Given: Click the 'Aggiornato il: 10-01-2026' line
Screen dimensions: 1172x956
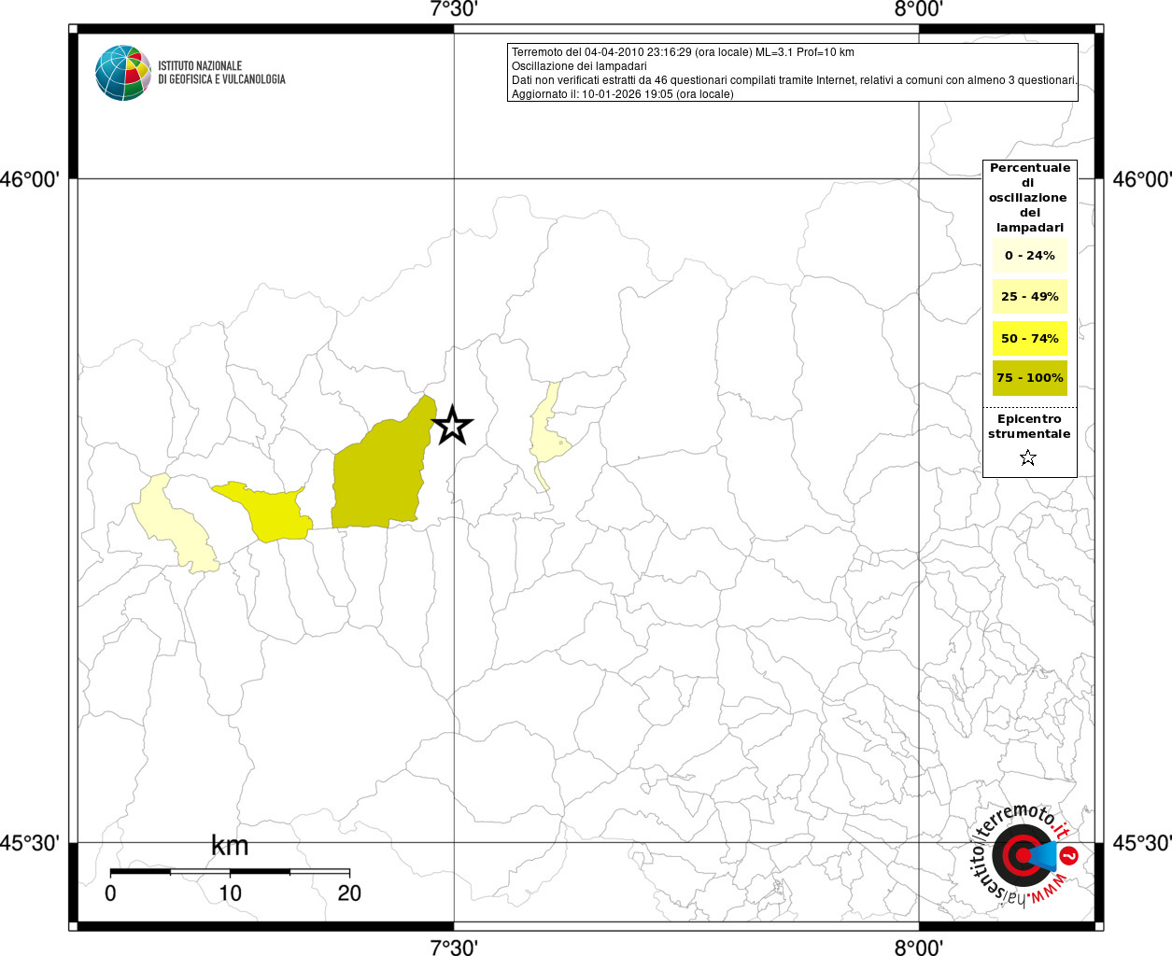Looking at the screenshot, I should (x=623, y=94).
